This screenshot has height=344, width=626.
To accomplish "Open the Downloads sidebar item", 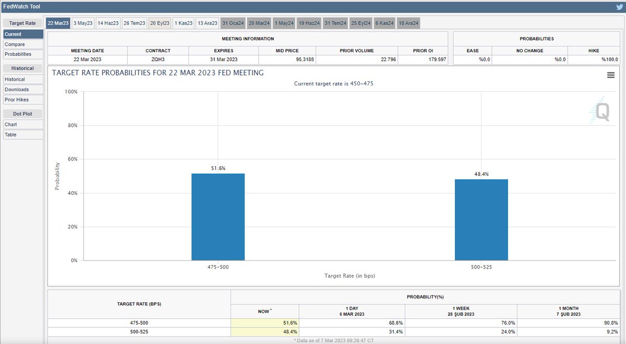I will click(x=23, y=90).
